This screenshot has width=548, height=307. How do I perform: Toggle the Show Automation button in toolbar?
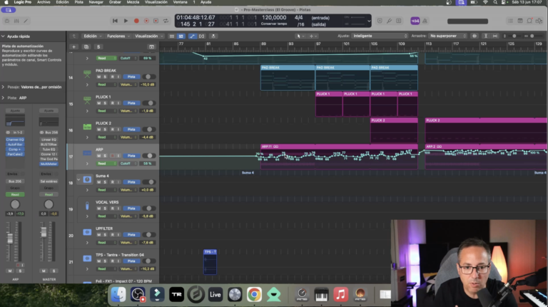pos(192,36)
